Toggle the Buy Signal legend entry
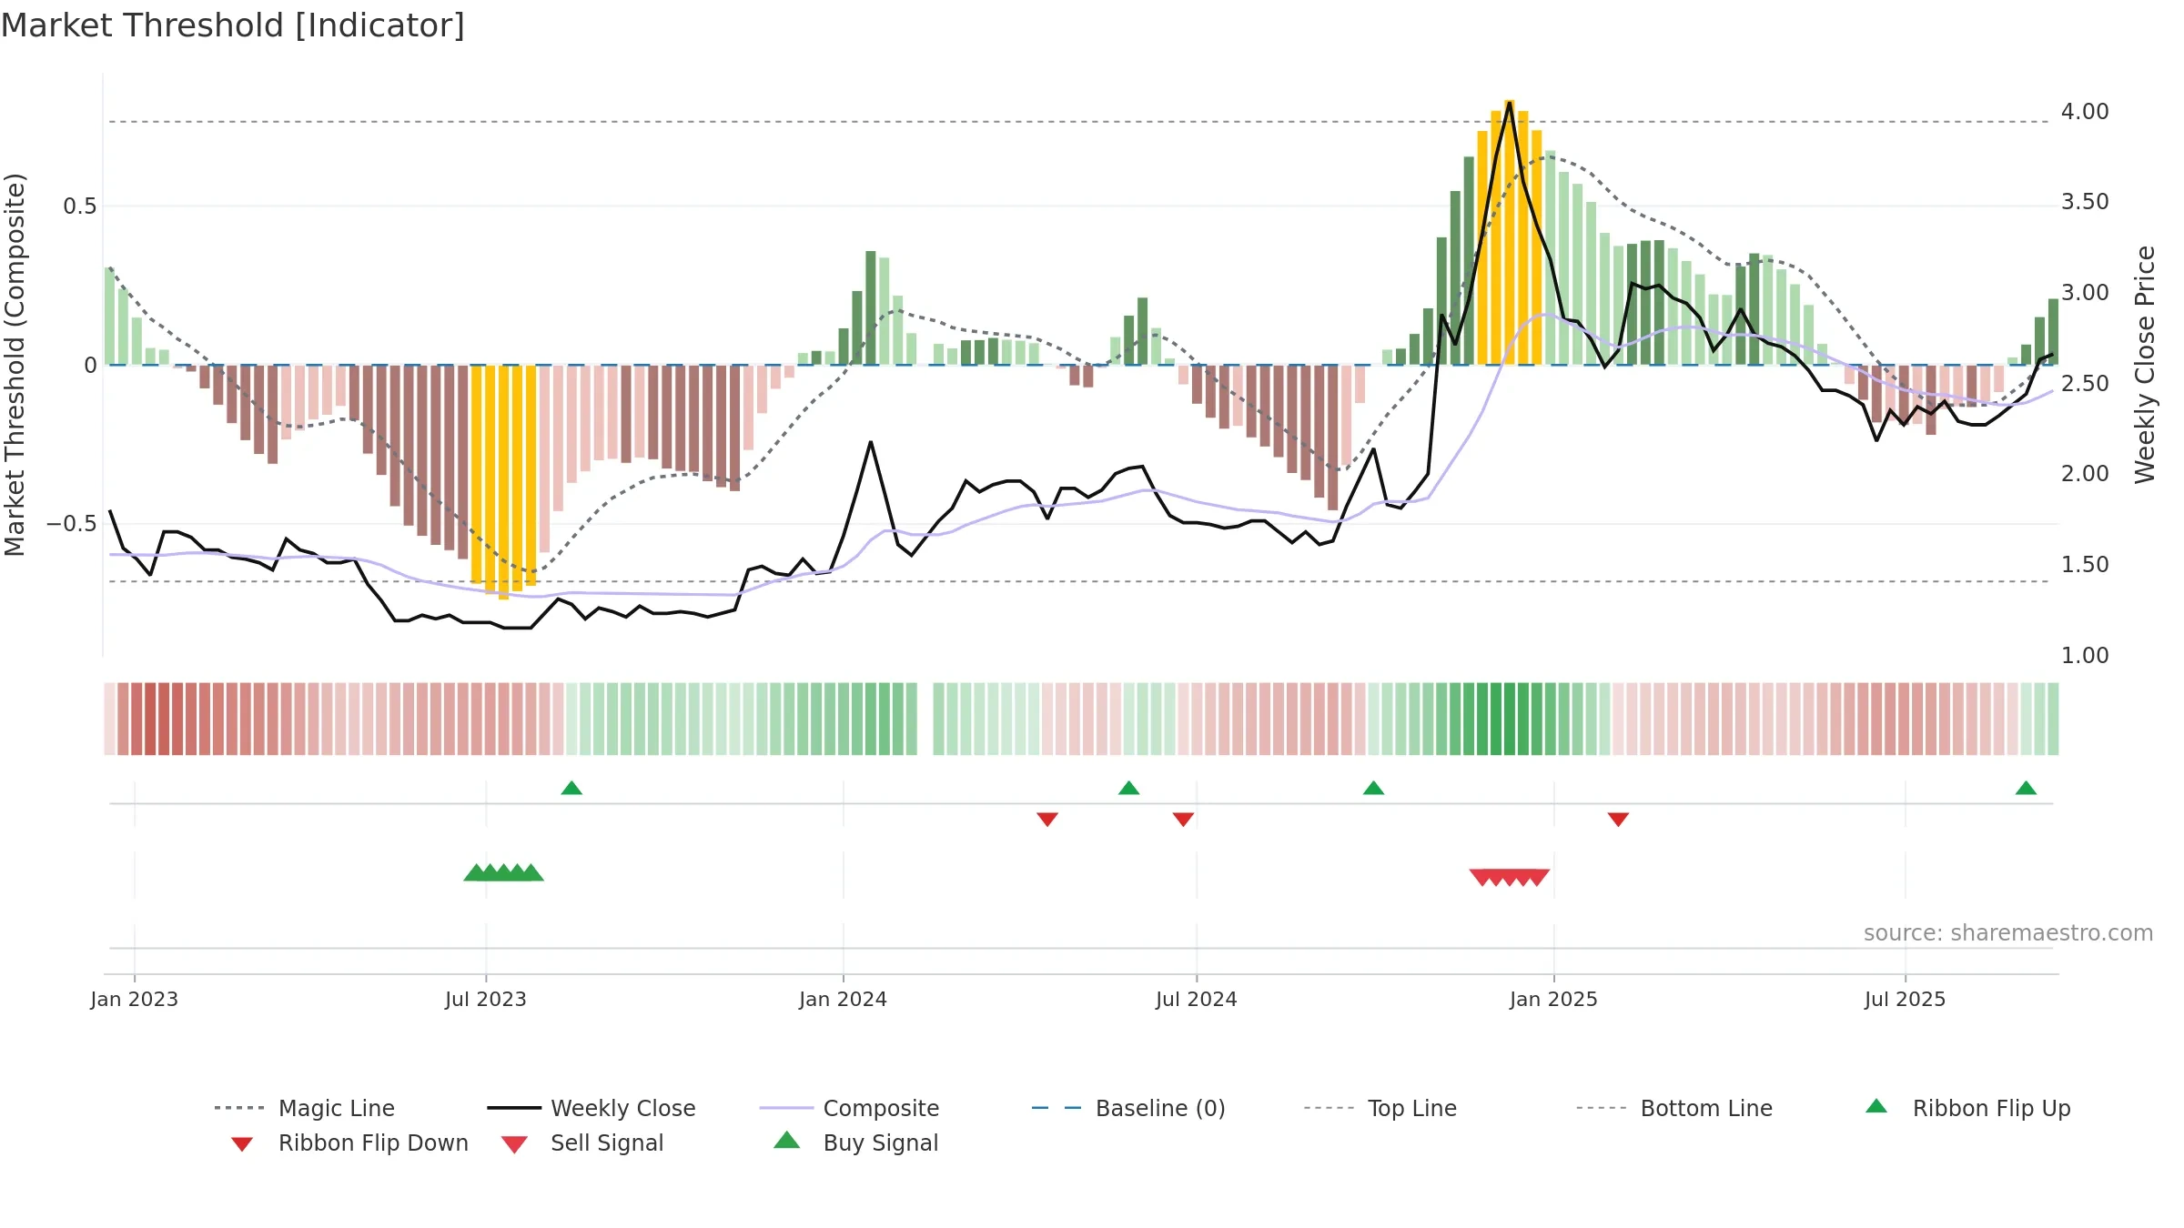The height and width of the screenshot is (1228, 2184). [x=855, y=1142]
